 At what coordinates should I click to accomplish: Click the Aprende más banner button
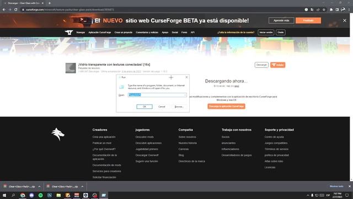tap(281, 20)
